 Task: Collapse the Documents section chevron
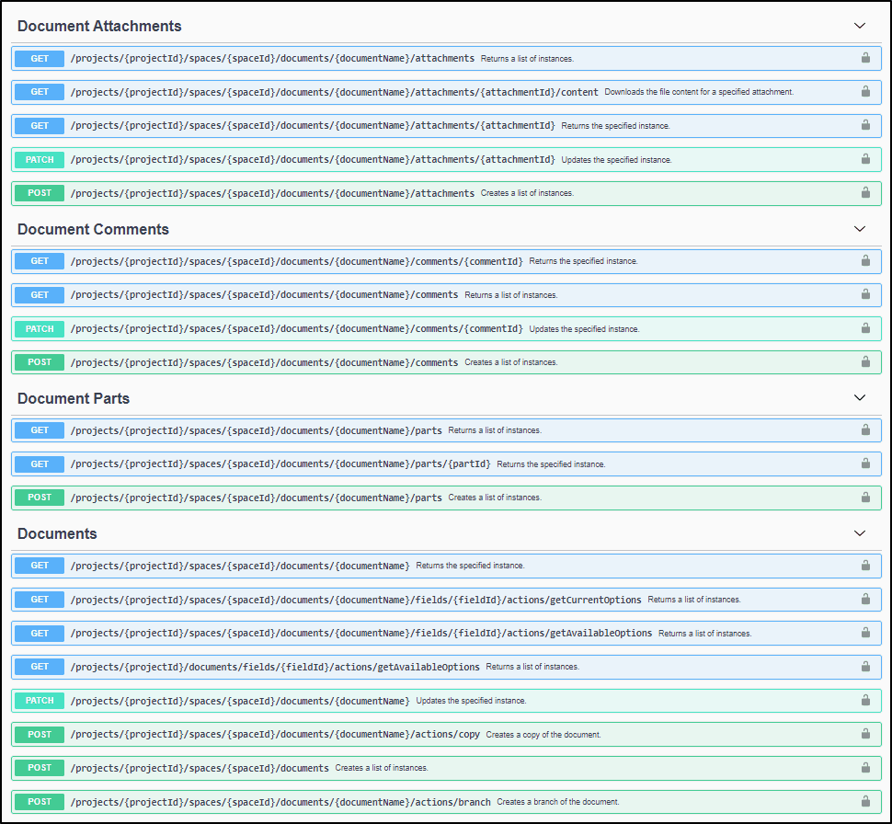pos(860,533)
